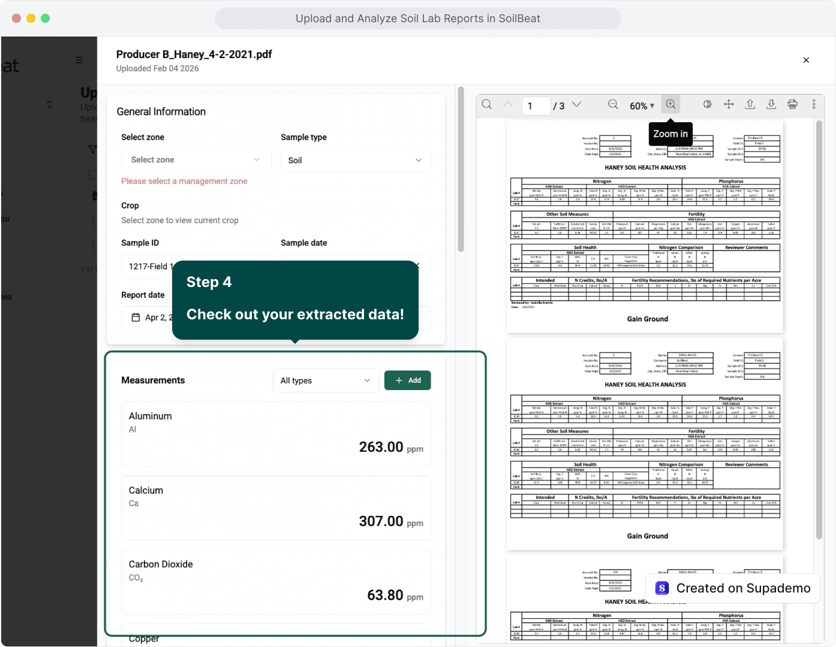Zoom in the PDF preview
836x647 pixels.
click(670, 104)
